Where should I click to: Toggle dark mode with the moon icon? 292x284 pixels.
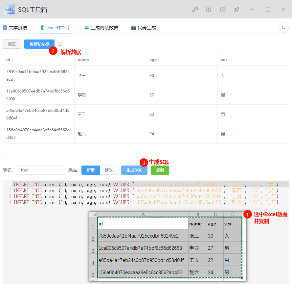(x=283, y=28)
